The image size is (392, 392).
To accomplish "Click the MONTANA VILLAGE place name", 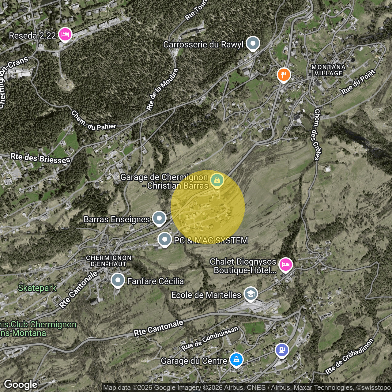I will coord(328,70).
